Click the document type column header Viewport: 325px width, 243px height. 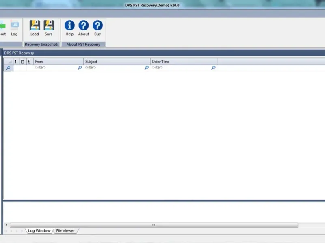22,62
